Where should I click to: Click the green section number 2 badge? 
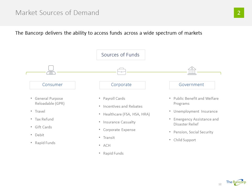239,13
